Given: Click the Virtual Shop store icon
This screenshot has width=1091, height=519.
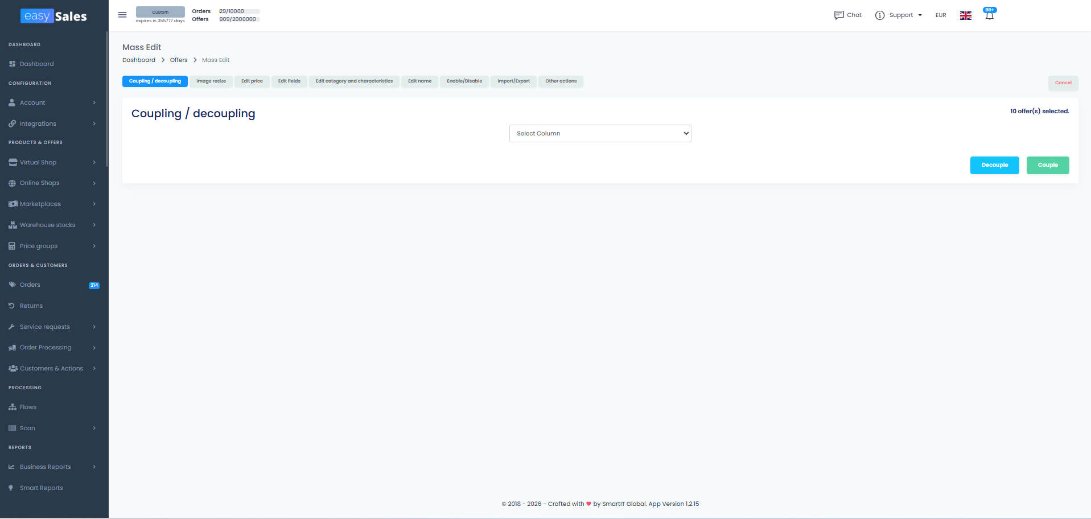Looking at the screenshot, I should click(13, 162).
